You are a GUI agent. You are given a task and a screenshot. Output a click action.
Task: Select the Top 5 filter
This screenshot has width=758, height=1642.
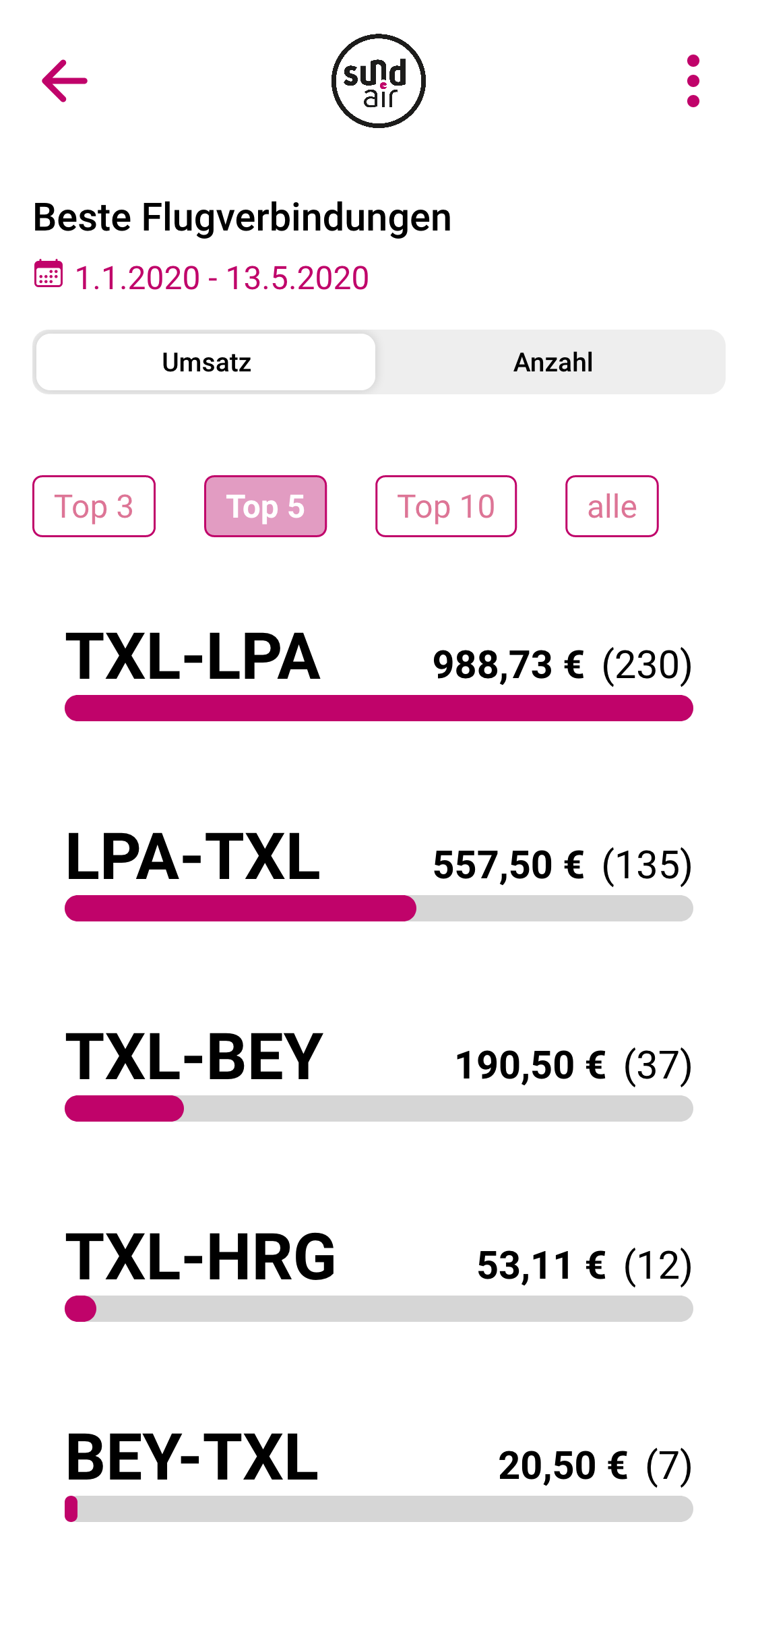pyautogui.click(x=265, y=506)
